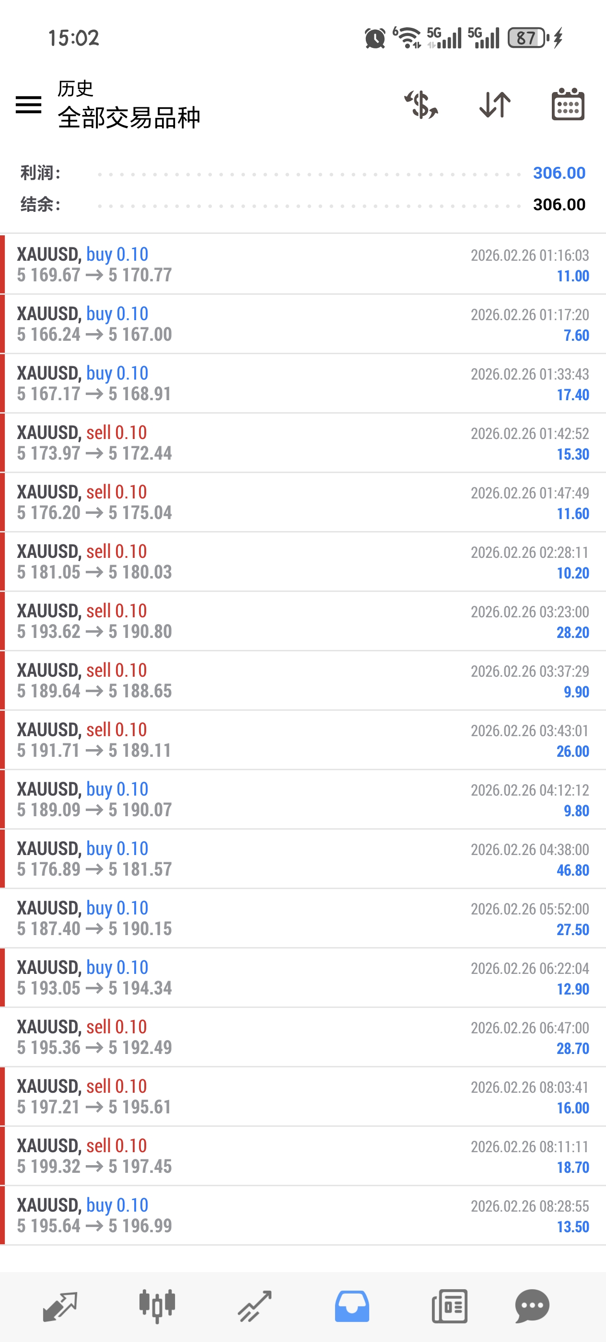Expand the buy trade with profit 46.80
Viewport: 606px width, 1342px height.
click(x=303, y=858)
